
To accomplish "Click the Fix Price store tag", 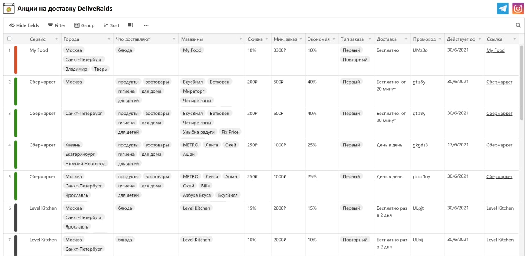I will tap(230, 132).
